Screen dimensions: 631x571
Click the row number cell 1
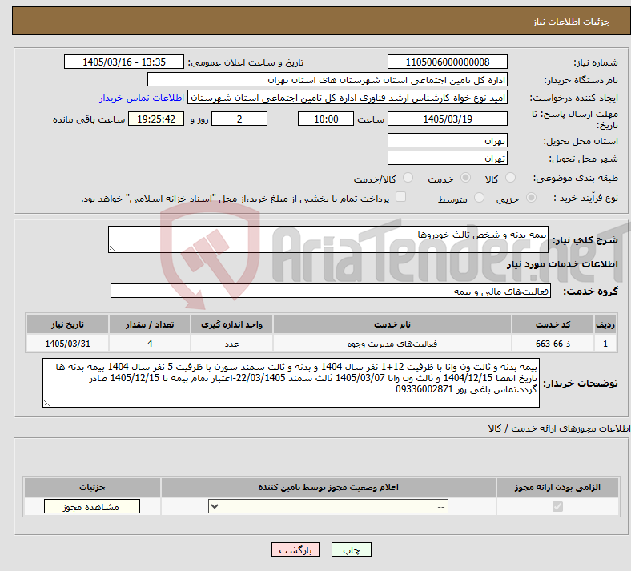(x=605, y=344)
